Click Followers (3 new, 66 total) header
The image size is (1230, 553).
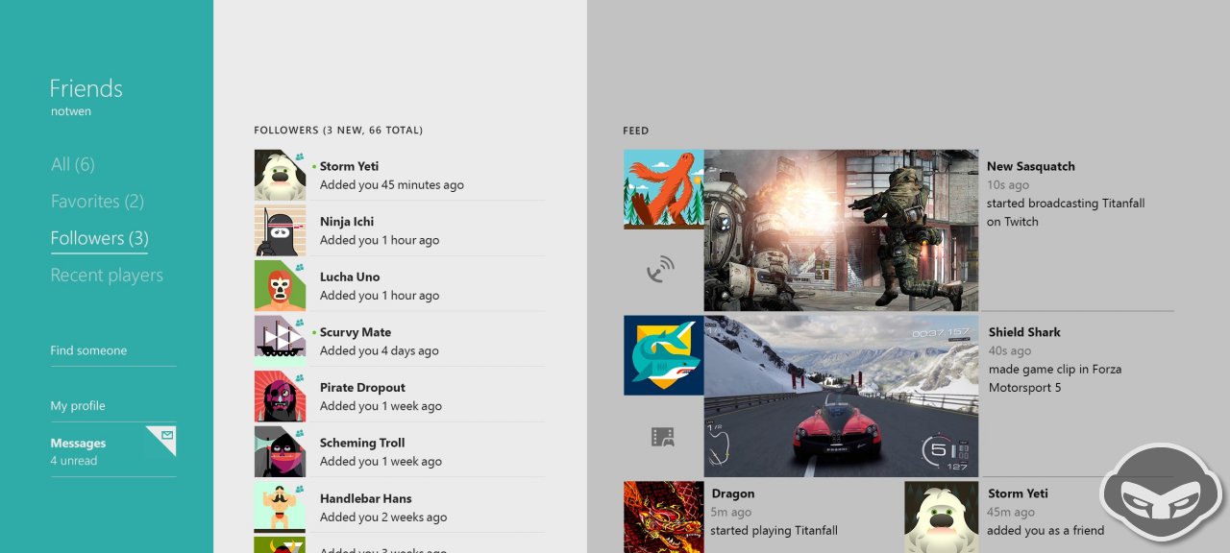(x=338, y=130)
